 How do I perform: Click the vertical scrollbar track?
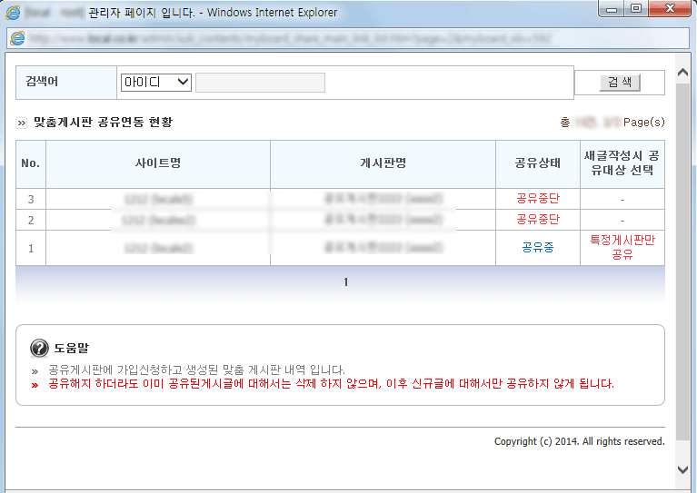[x=682, y=261]
